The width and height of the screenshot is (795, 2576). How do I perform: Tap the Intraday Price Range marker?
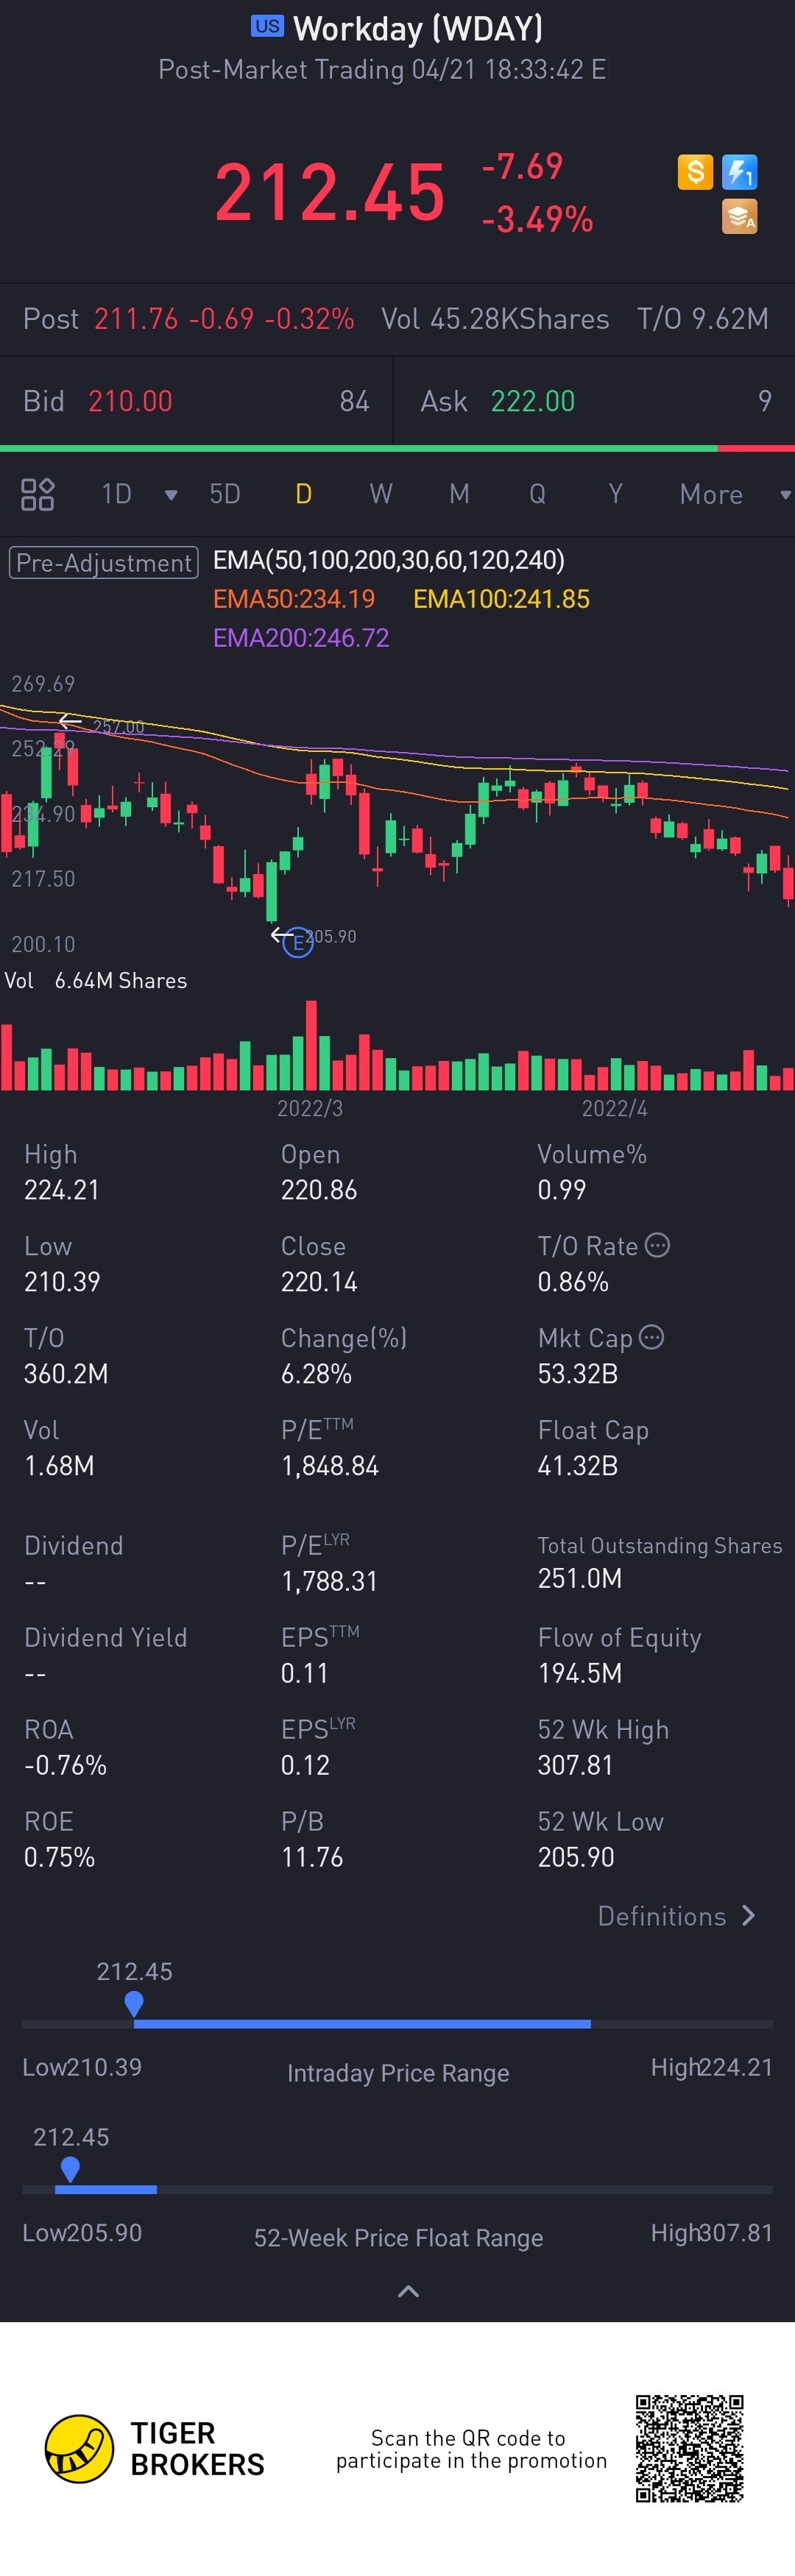(x=134, y=2003)
